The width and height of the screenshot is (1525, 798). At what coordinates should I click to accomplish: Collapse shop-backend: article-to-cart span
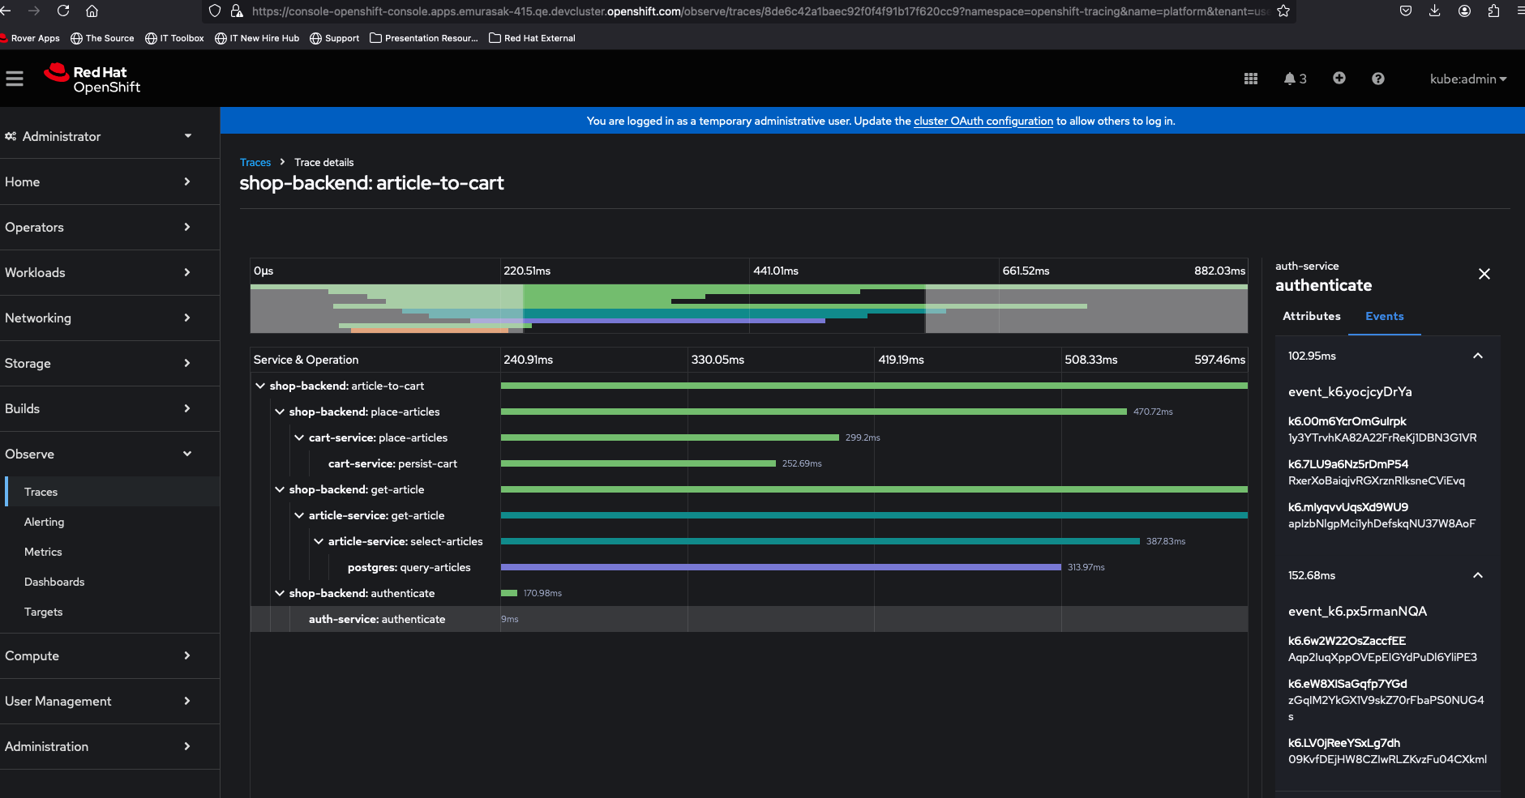[x=260, y=386]
